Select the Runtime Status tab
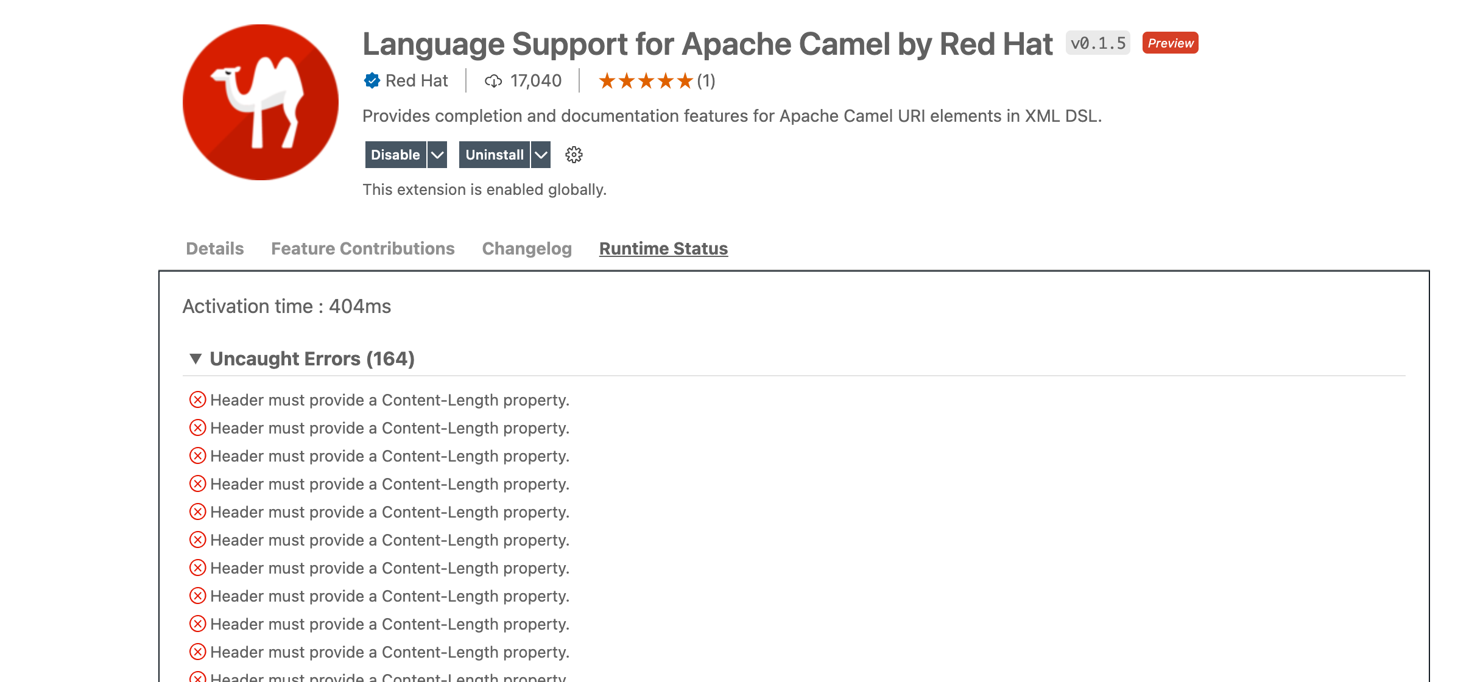Image resolution: width=1469 pixels, height=682 pixels. [x=663, y=248]
